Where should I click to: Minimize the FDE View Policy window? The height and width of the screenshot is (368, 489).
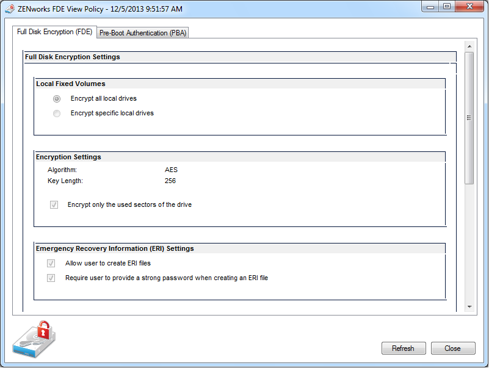432,7
